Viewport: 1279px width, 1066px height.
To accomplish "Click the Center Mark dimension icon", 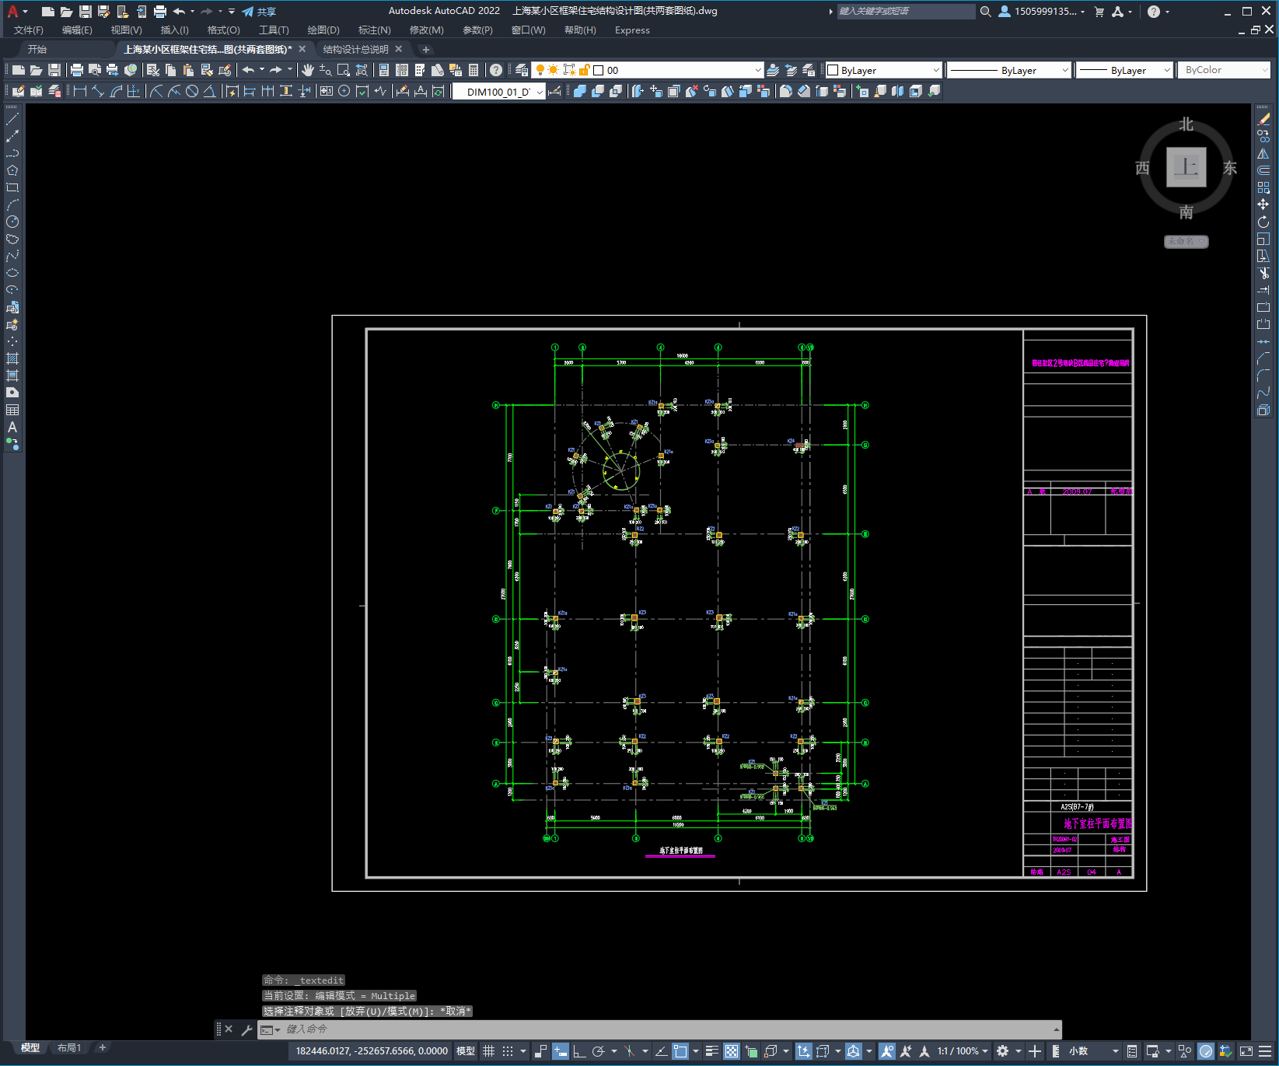I will point(344,91).
